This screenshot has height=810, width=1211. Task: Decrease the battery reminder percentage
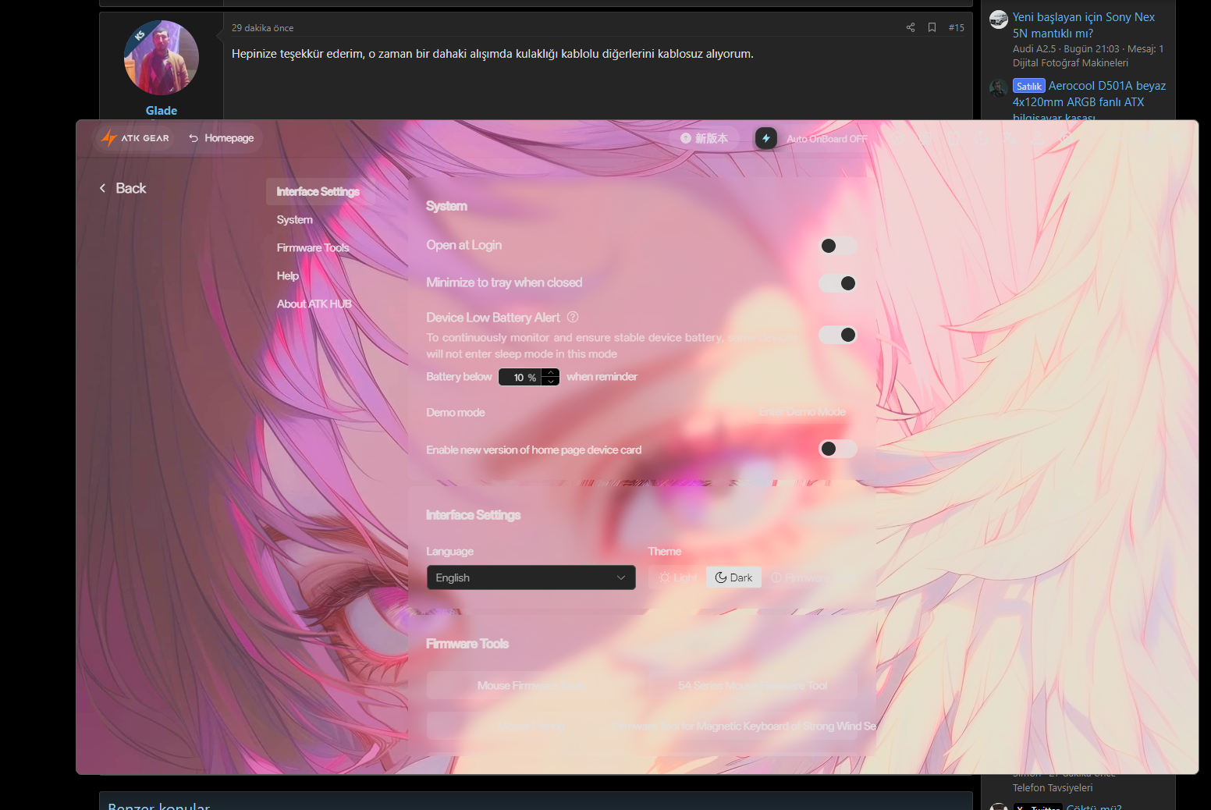[x=551, y=382]
